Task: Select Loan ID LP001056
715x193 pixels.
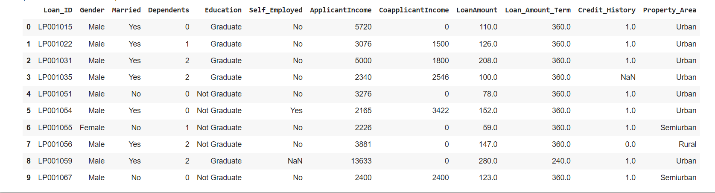Action: click(55, 144)
